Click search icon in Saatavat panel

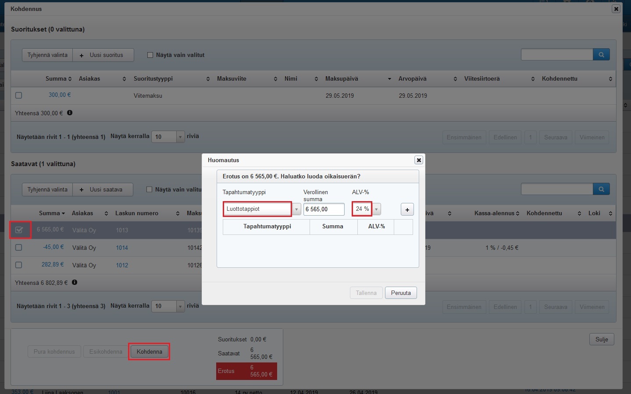click(601, 189)
